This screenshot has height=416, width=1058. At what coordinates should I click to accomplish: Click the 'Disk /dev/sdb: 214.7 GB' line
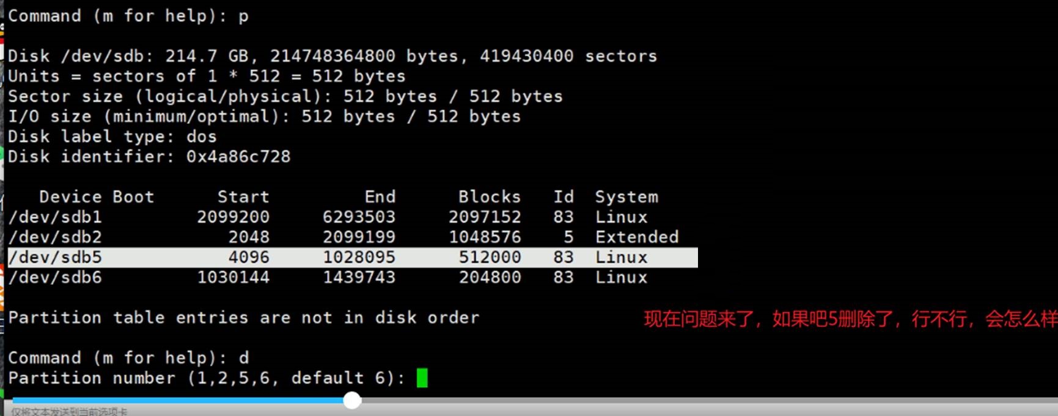coord(332,56)
